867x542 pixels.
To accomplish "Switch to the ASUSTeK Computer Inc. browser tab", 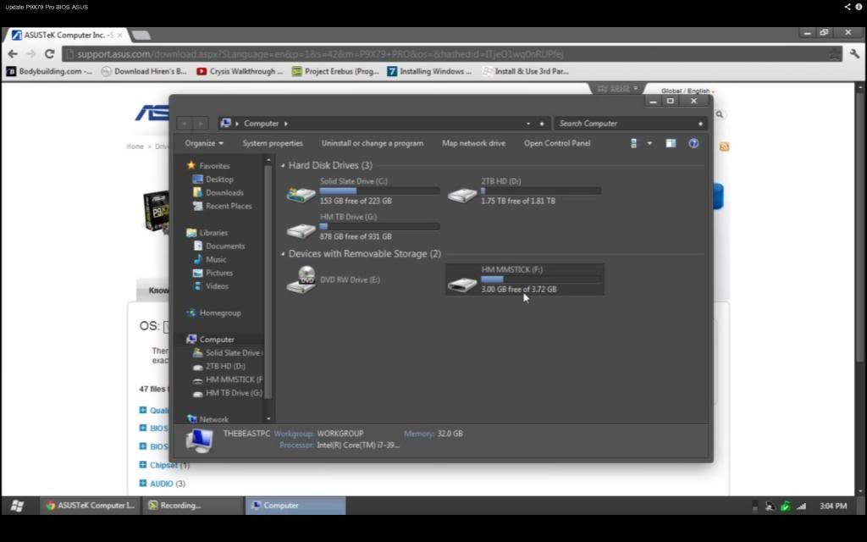I will (x=68, y=35).
